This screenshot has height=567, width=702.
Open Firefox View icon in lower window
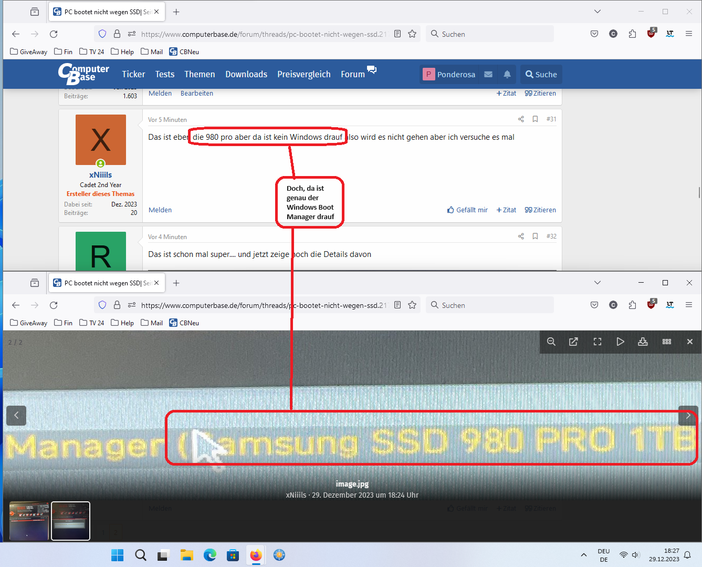35,283
